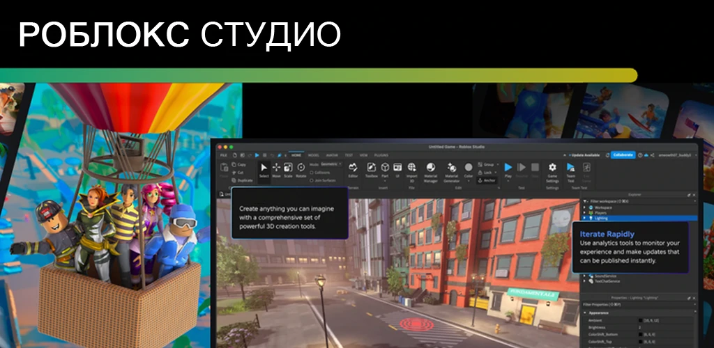Choose the Scale tool
The width and height of the screenshot is (714, 348).
288,171
